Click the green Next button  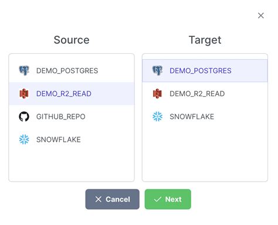[x=168, y=199]
